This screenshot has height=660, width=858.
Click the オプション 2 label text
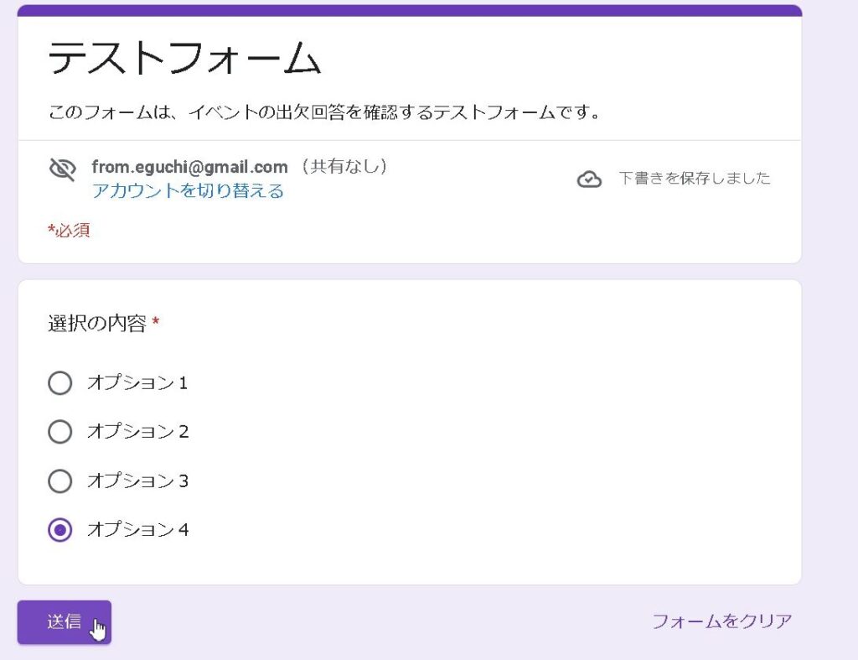pos(137,432)
